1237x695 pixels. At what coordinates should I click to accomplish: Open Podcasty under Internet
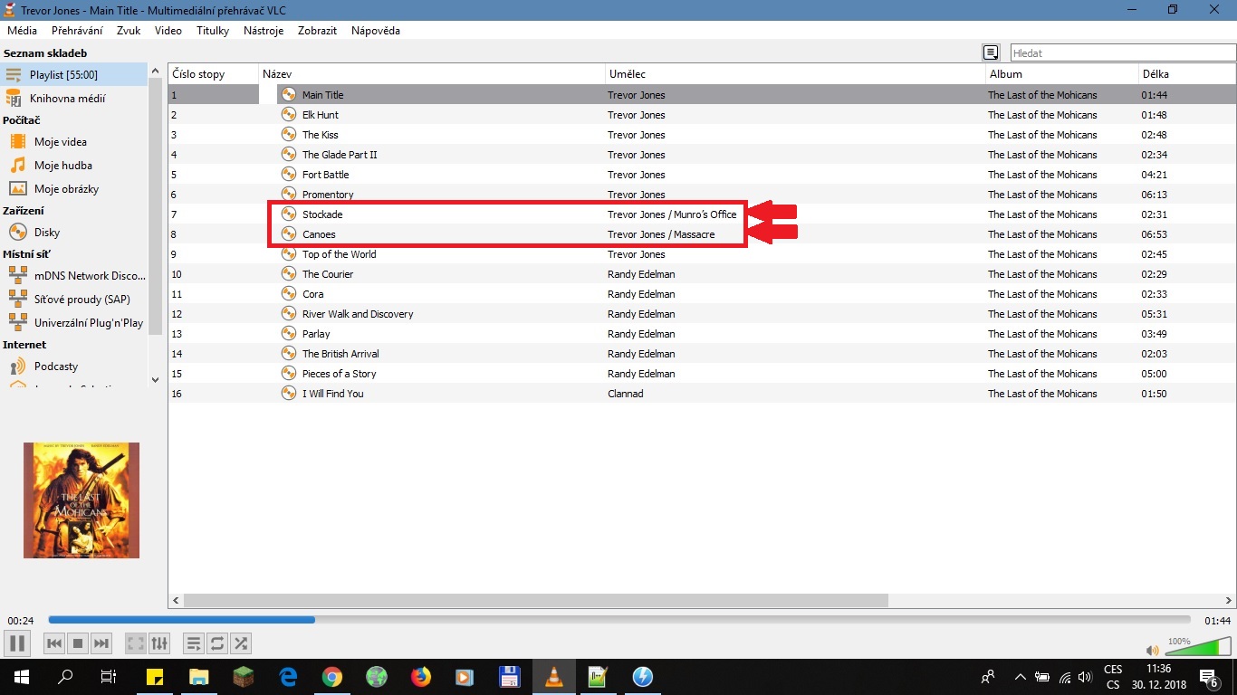click(73, 367)
